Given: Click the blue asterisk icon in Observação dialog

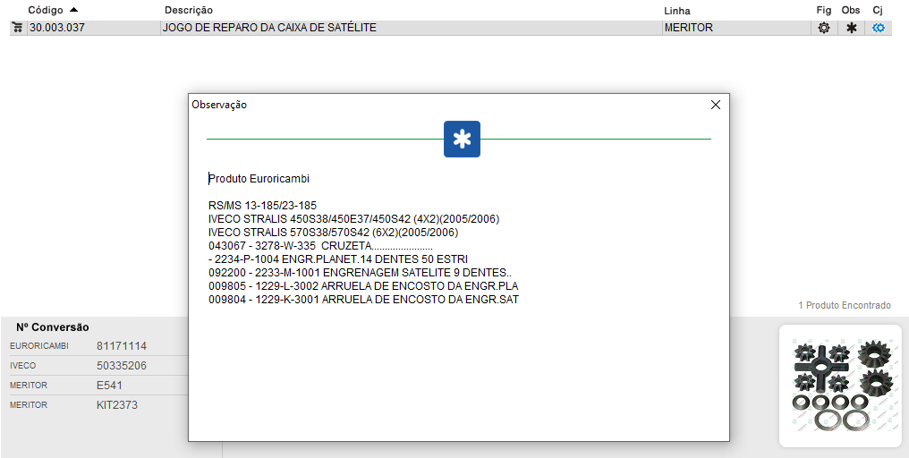Looking at the screenshot, I should point(462,139).
